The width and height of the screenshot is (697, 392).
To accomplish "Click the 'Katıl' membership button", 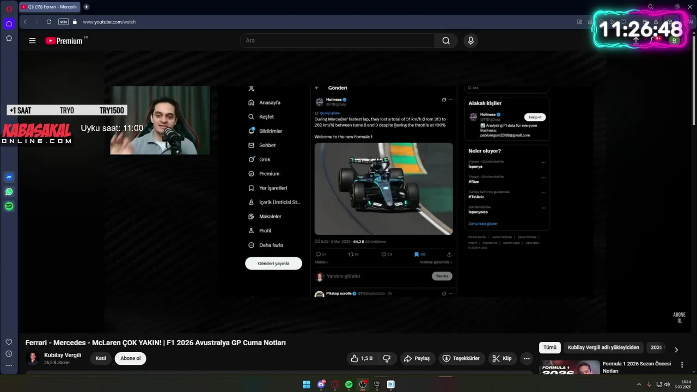I will pyautogui.click(x=101, y=358).
